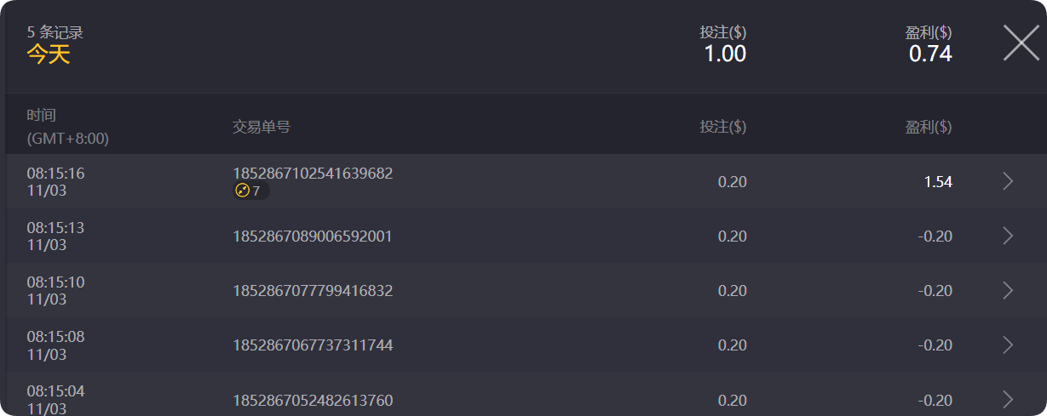Select transaction number 1852867089006592001

point(313,236)
